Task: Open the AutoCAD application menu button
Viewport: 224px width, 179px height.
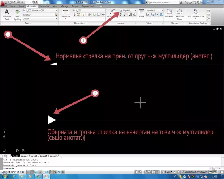Action: (3, 3)
